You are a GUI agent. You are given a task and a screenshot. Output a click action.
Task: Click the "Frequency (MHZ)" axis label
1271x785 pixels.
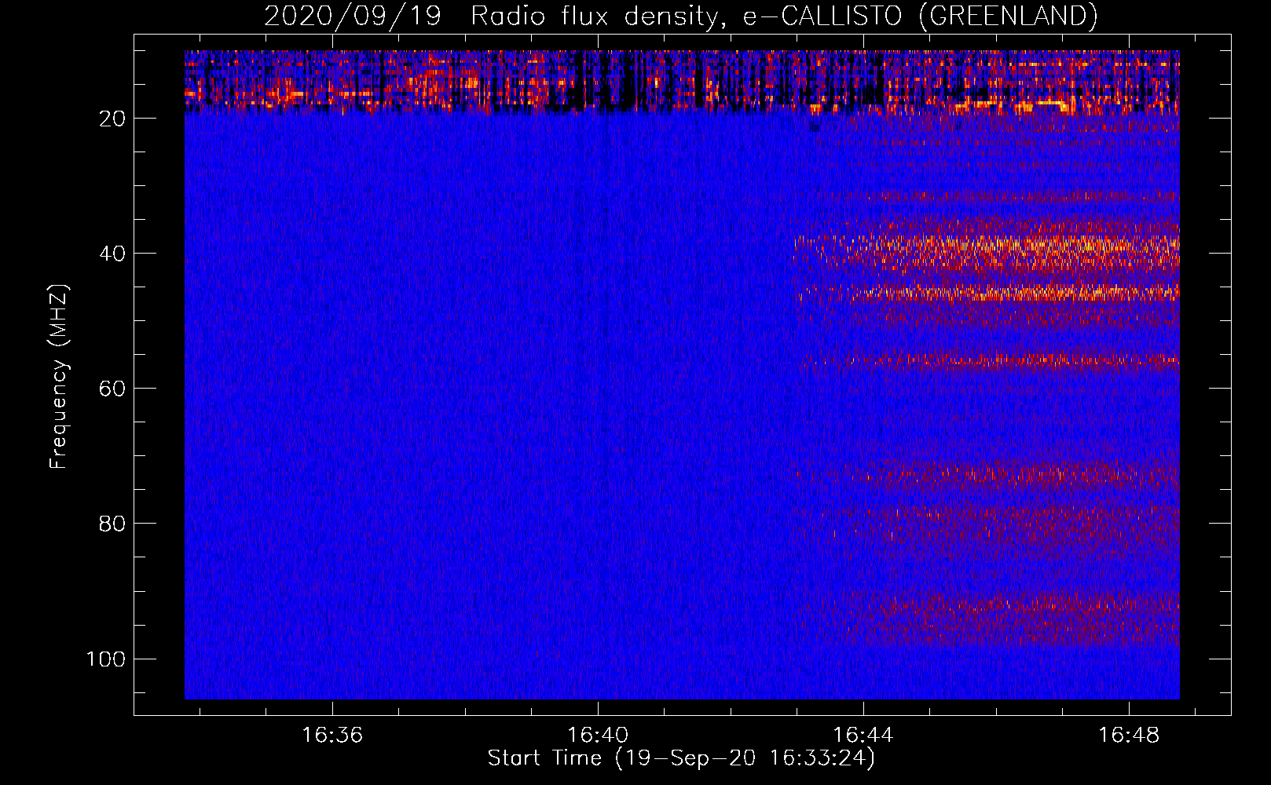pyautogui.click(x=59, y=376)
